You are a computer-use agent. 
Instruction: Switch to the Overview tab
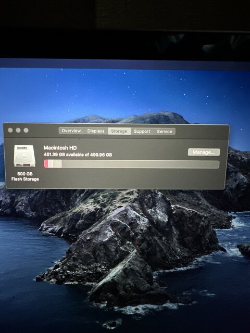click(71, 131)
